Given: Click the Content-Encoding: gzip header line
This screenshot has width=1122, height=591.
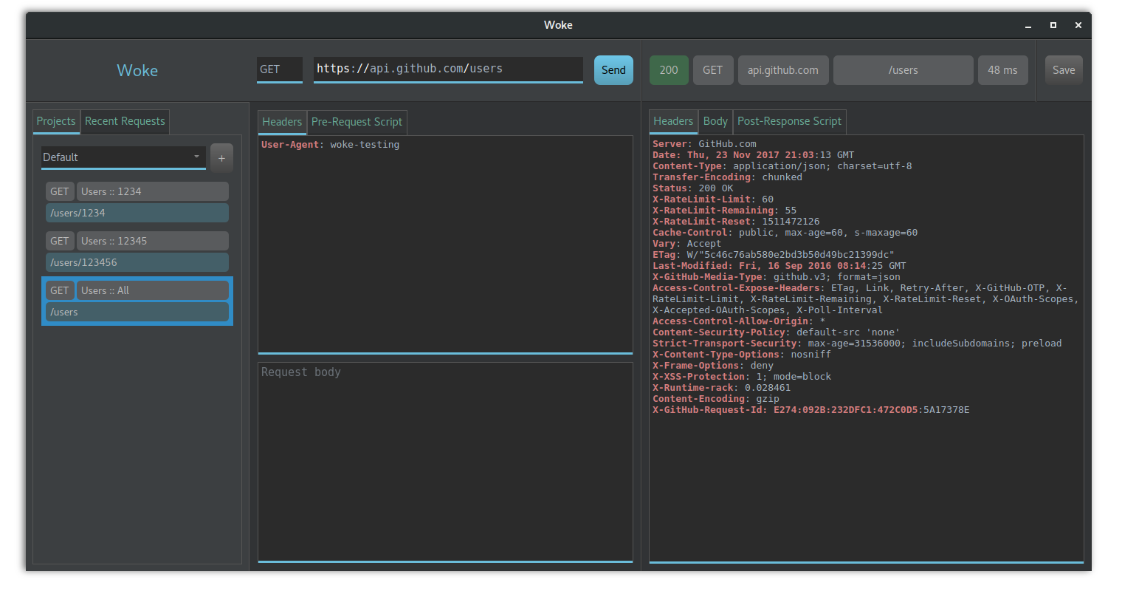Looking at the screenshot, I should click(x=716, y=399).
